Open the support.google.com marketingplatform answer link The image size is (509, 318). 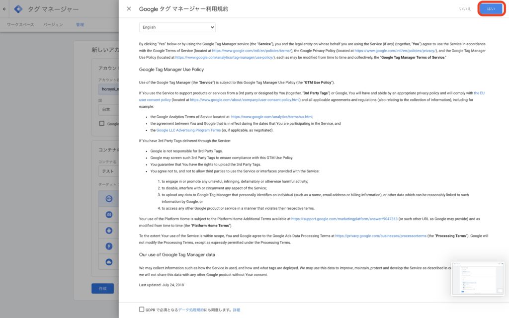344,219
